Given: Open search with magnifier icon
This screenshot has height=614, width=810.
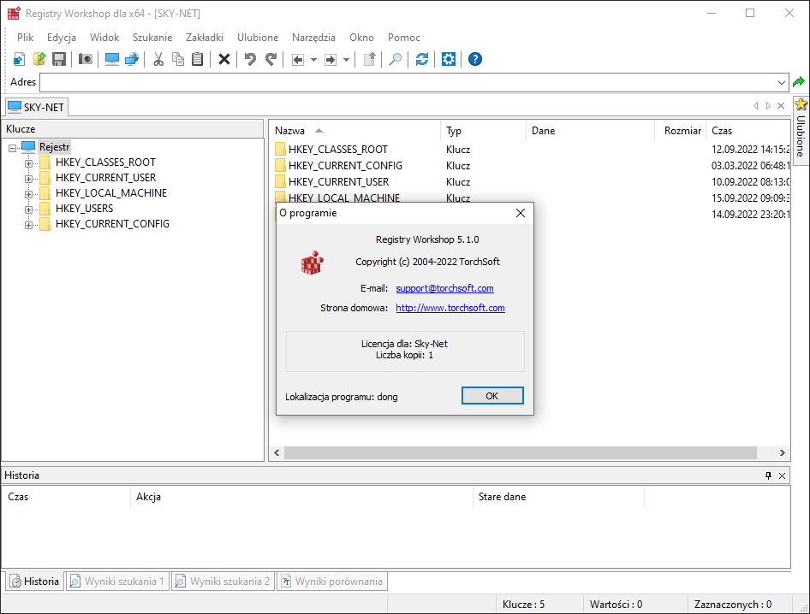Looking at the screenshot, I should pyautogui.click(x=396, y=59).
